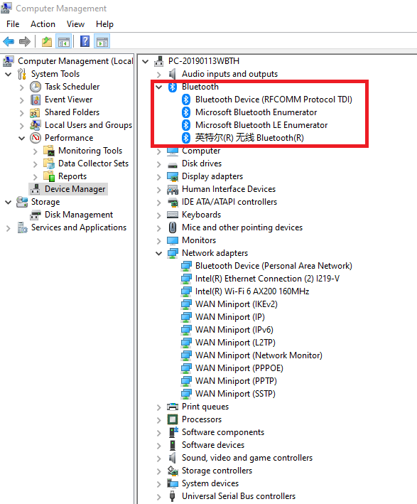Select the Event Viewer icon in the tree

click(36, 100)
